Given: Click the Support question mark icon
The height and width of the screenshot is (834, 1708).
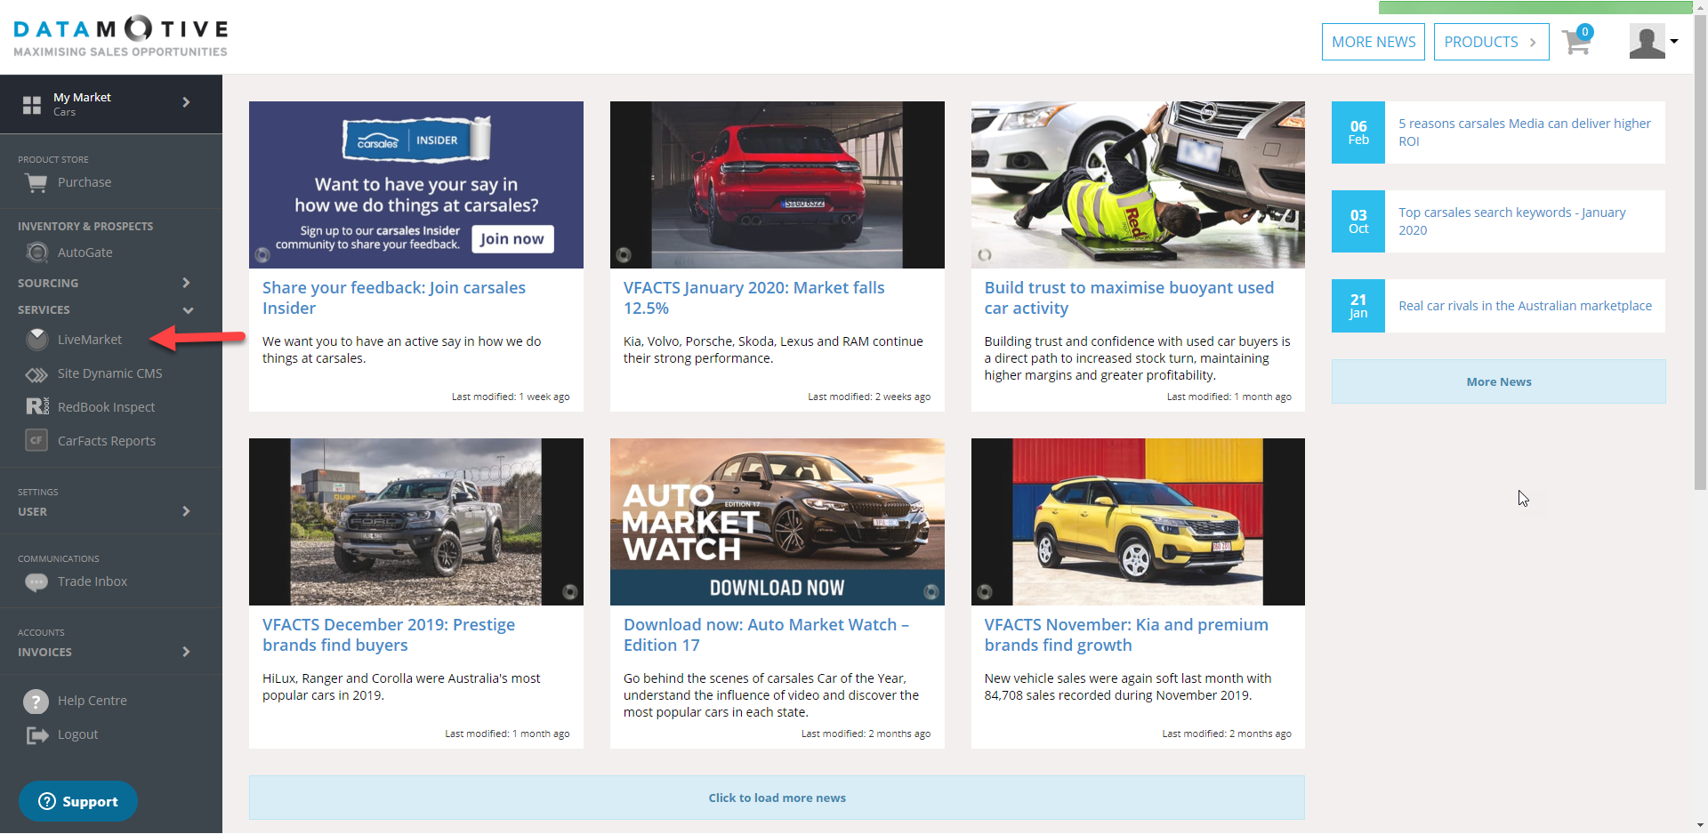Looking at the screenshot, I should pyautogui.click(x=47, y=801).
